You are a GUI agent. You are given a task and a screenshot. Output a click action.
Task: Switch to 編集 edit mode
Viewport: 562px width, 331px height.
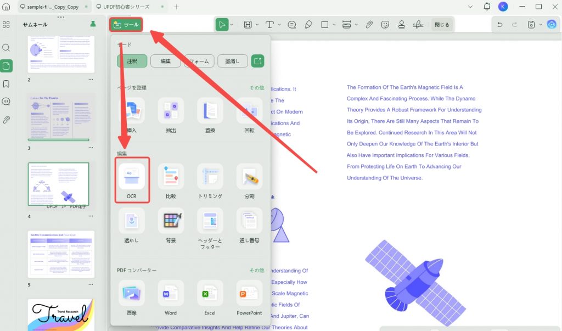(x=165, y=61)
